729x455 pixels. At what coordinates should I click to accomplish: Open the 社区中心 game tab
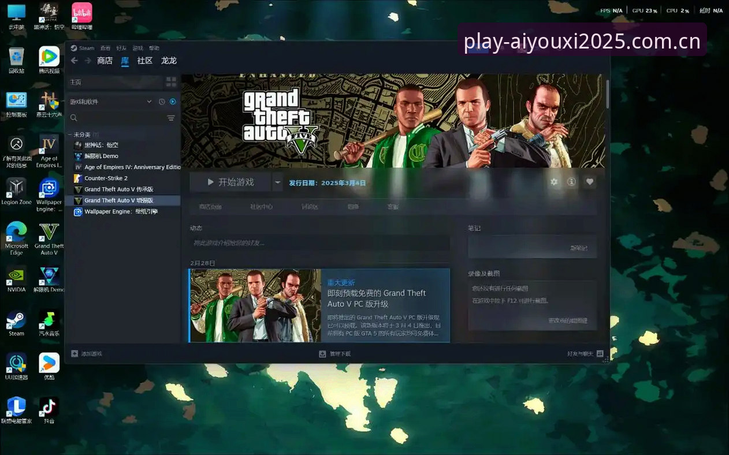tap(261, 206)
